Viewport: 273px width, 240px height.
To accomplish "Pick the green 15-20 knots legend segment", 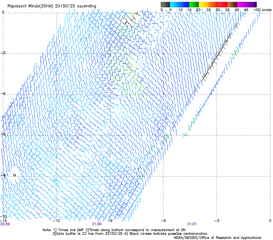I will click(194, 4).
